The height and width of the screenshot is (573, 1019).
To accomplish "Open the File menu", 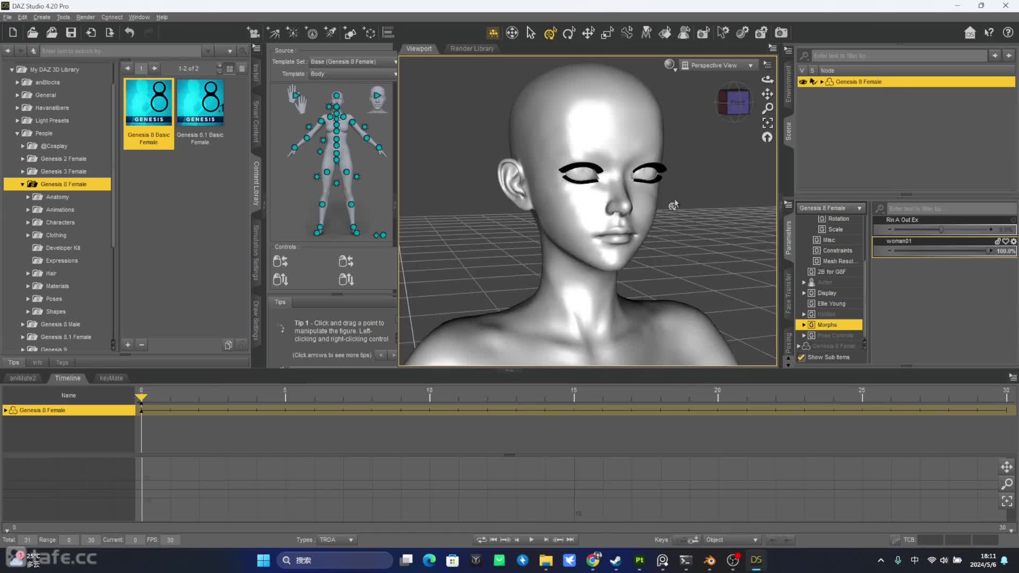I will pyautogui.click(x=7, y=17).
